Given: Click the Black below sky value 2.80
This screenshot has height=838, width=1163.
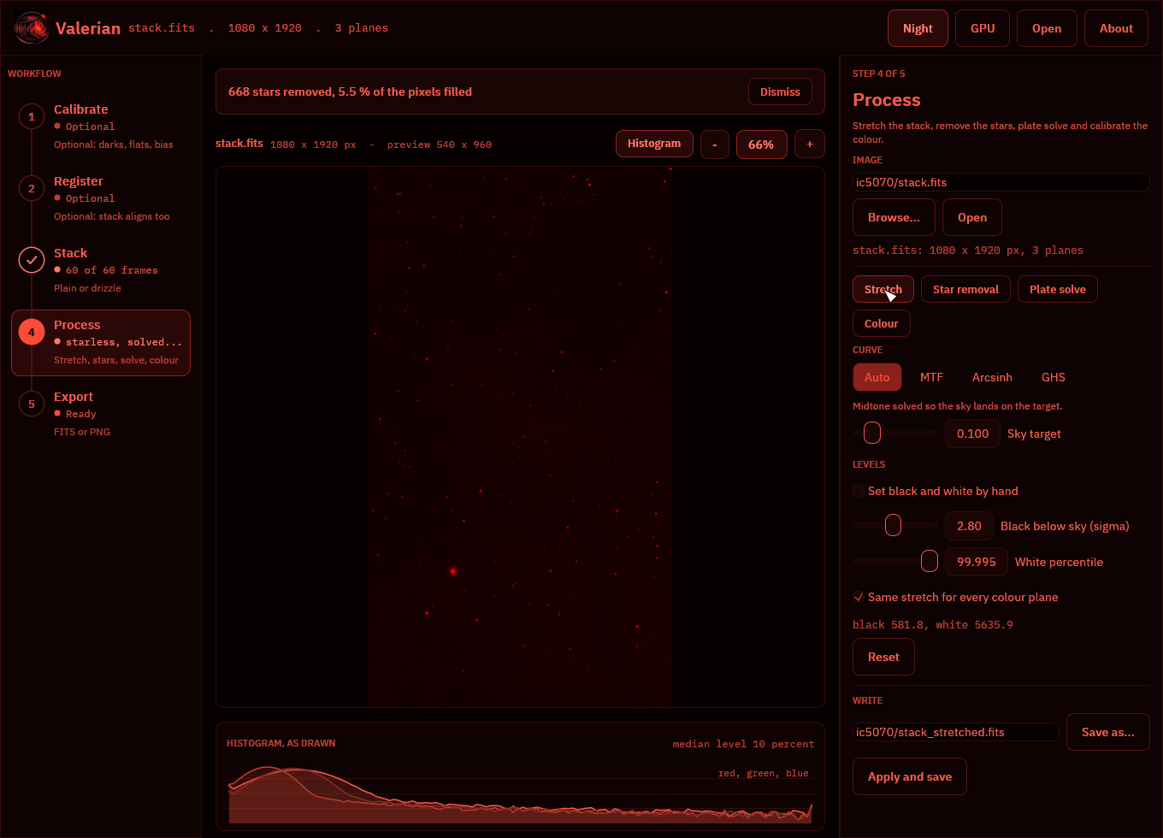Looking at the screenshot, I should point(969,526).
